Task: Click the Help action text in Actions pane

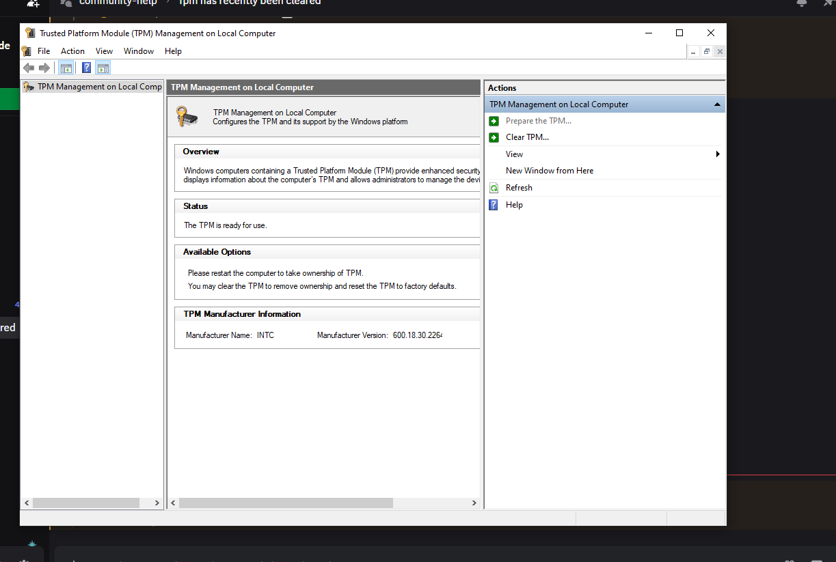Action: 514,205
